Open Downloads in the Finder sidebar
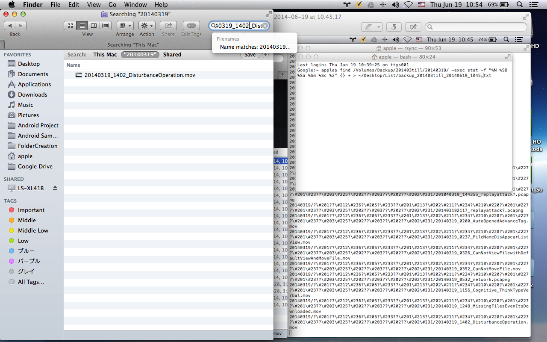547x342 pixels. click(32, 94)
